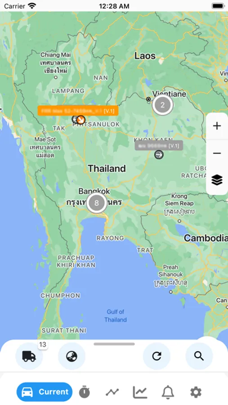
Task: Zoom out with the minus button
Action: tap(217, 153)
